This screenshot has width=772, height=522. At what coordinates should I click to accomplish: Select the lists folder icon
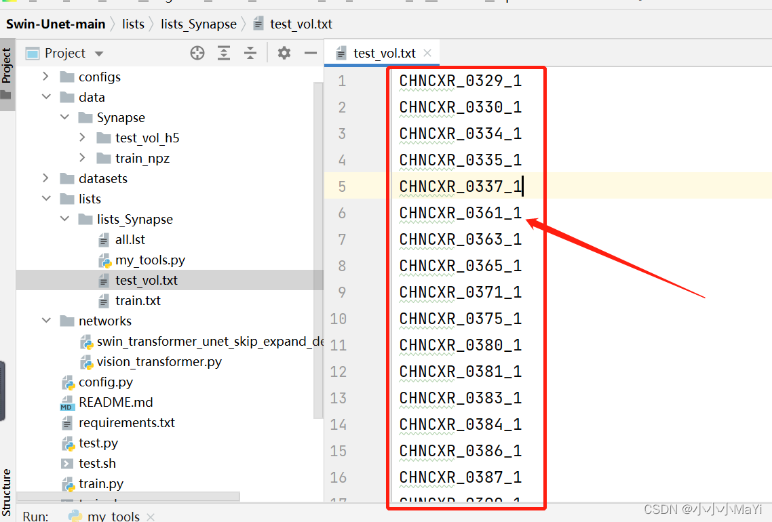67,199
